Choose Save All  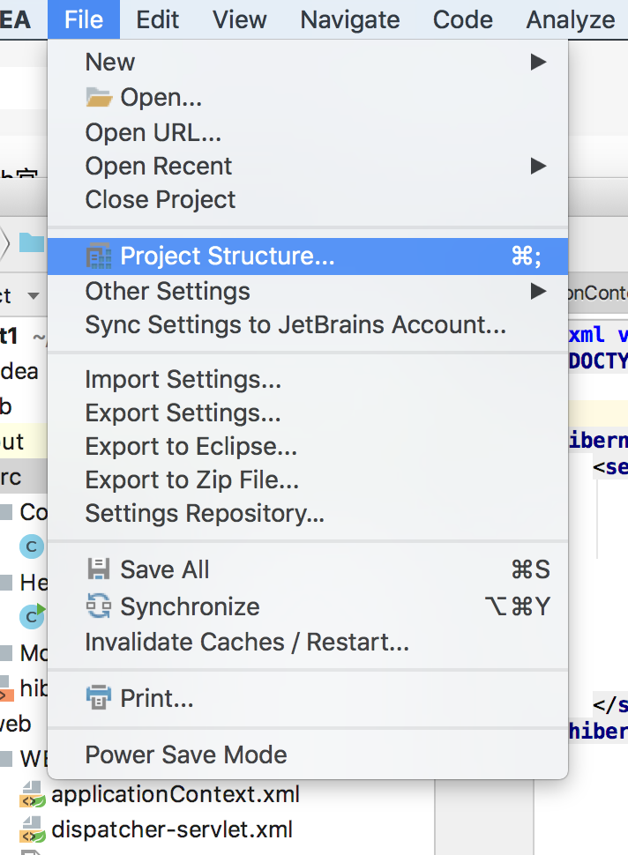point(308,569)
